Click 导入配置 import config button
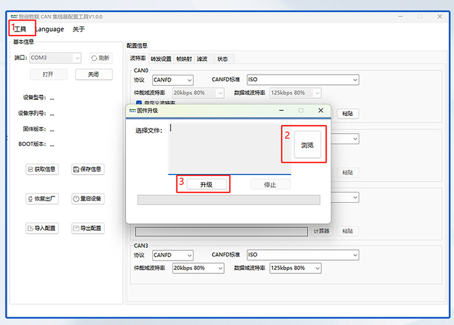Screen dimensions: 454x325 [x=43, y=228]
